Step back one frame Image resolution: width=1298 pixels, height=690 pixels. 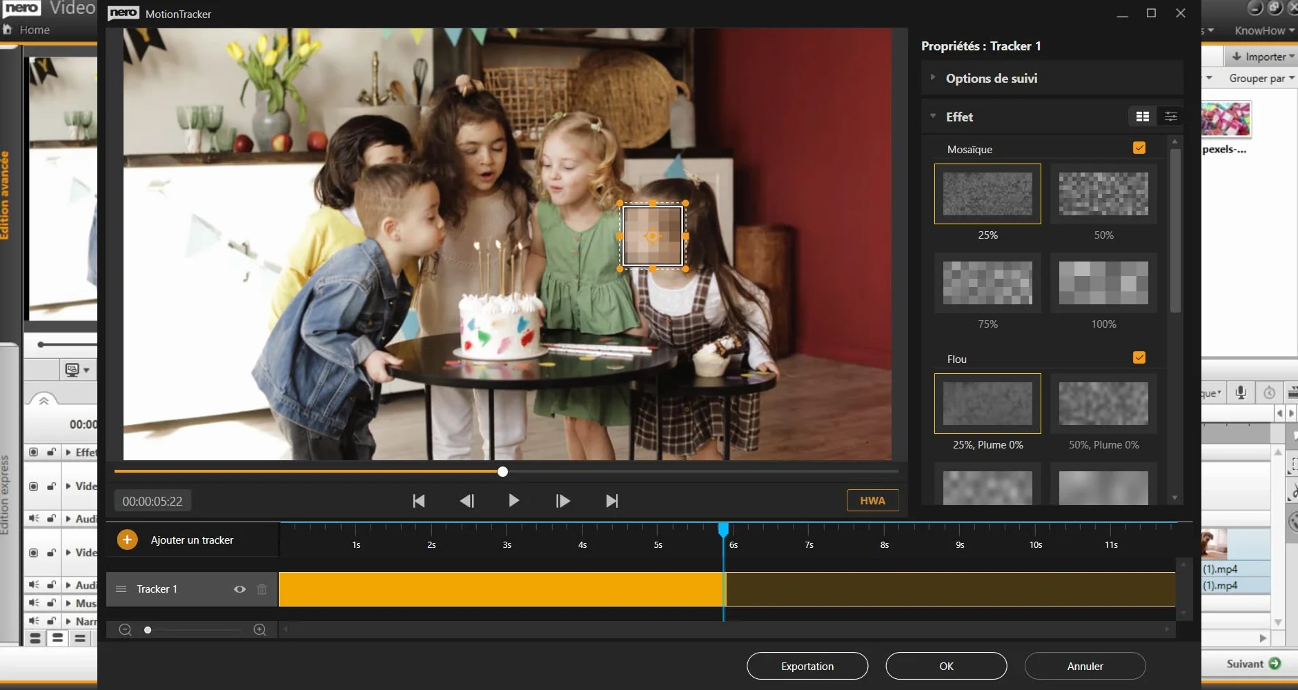coord(466,501)
